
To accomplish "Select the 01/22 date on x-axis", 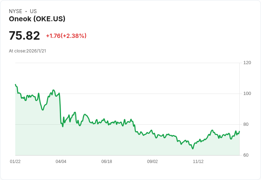I will [15, 162].
